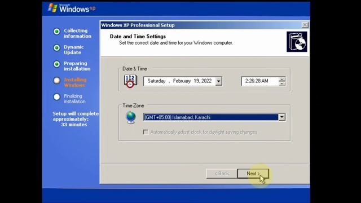Toggle automatically adjust clock for daylight saving
Viewport: 361px width, 203px height.
[146, 132]
